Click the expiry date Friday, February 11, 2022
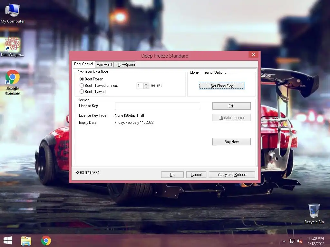This screenshot has width=330, height=247. pyautogui.click(x=134, y=123)
